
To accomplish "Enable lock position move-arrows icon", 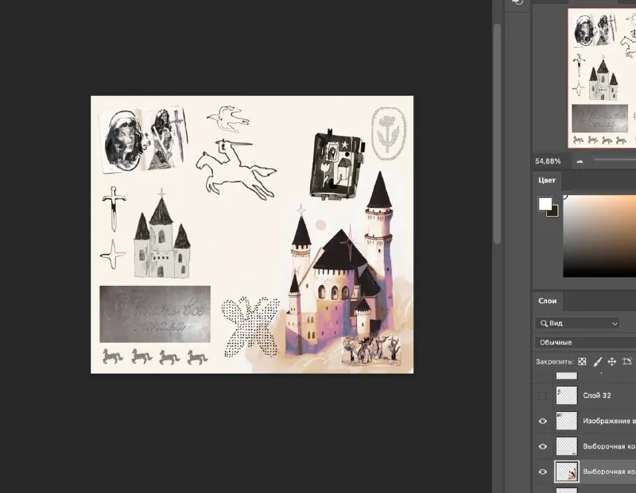I will click(612, 362).
